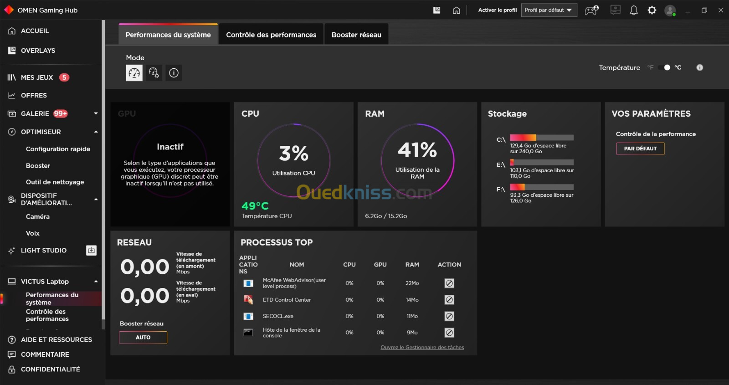Open OVERLAYS in the sidebar
The image size is (729, 385).
38,51
